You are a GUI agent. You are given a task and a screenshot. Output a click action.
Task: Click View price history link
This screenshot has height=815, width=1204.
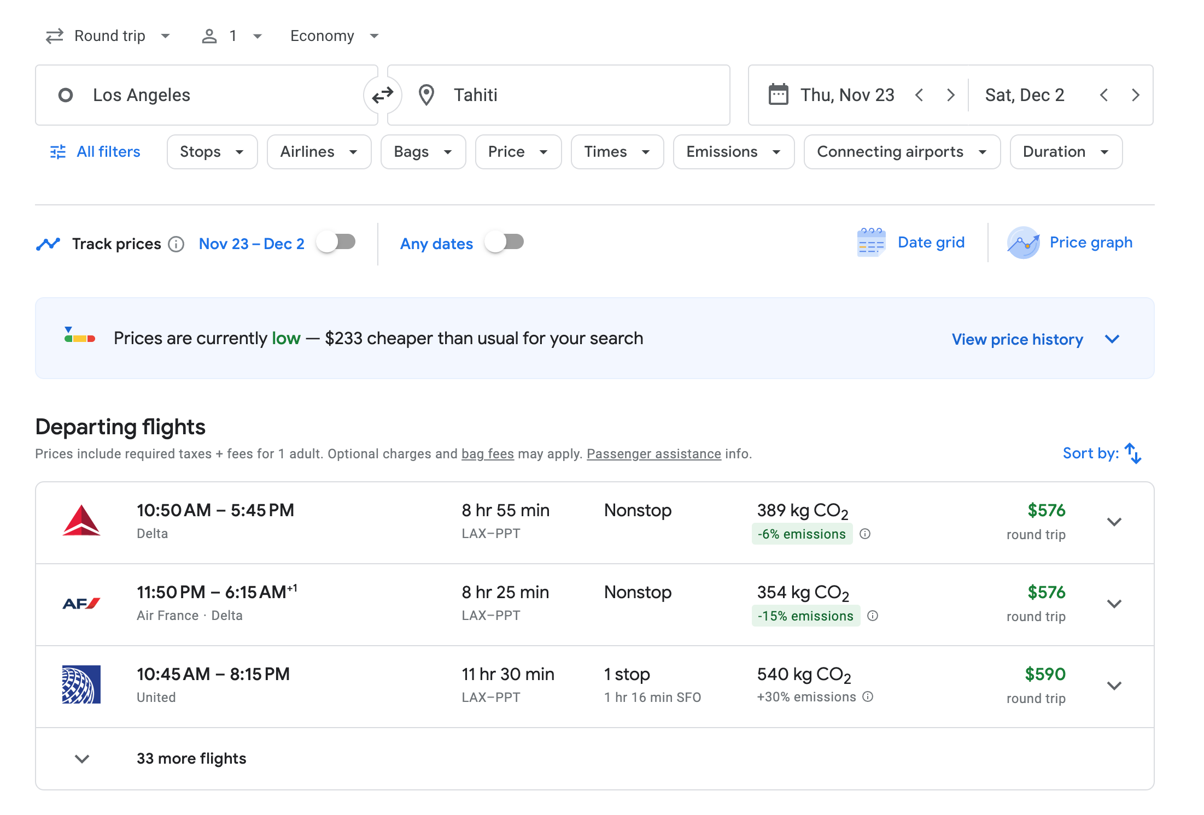pos(1018,339)
